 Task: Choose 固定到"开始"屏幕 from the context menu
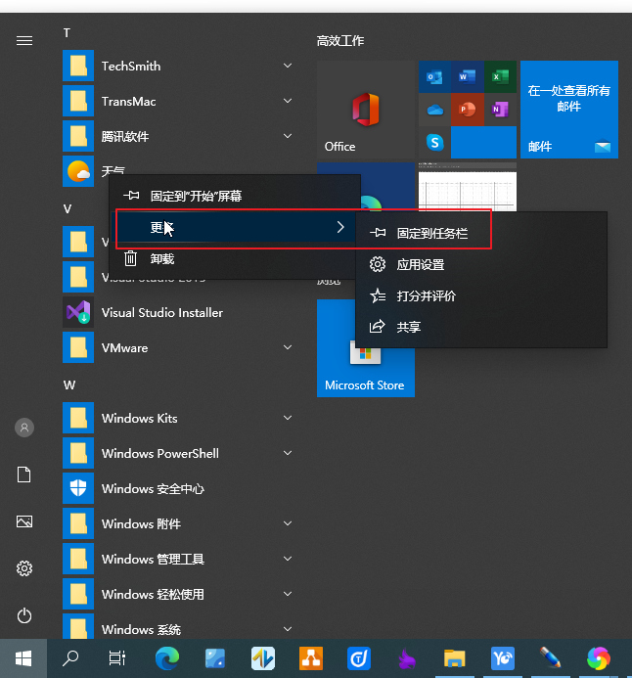click(196, 196)
